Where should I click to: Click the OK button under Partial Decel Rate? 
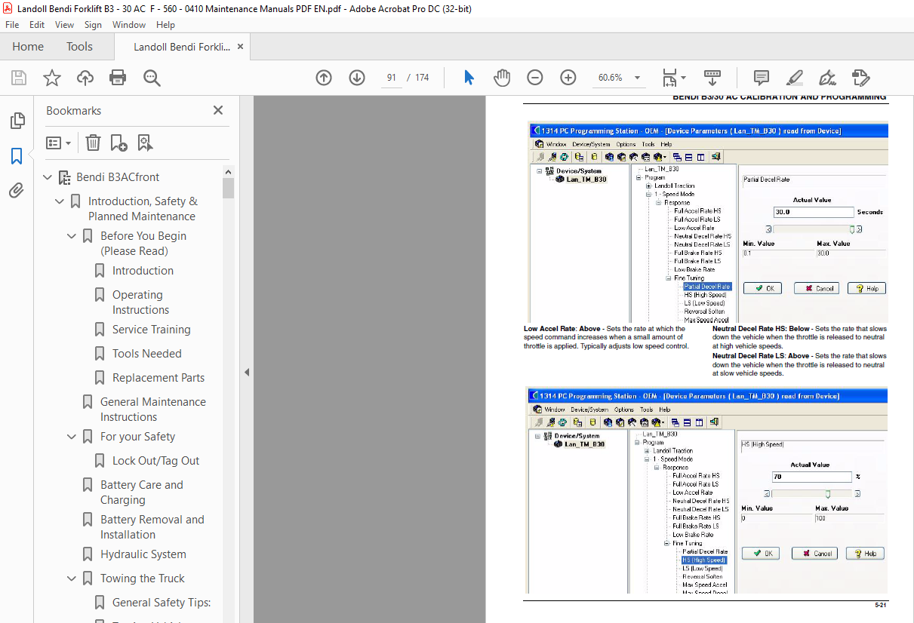point(763,288)
